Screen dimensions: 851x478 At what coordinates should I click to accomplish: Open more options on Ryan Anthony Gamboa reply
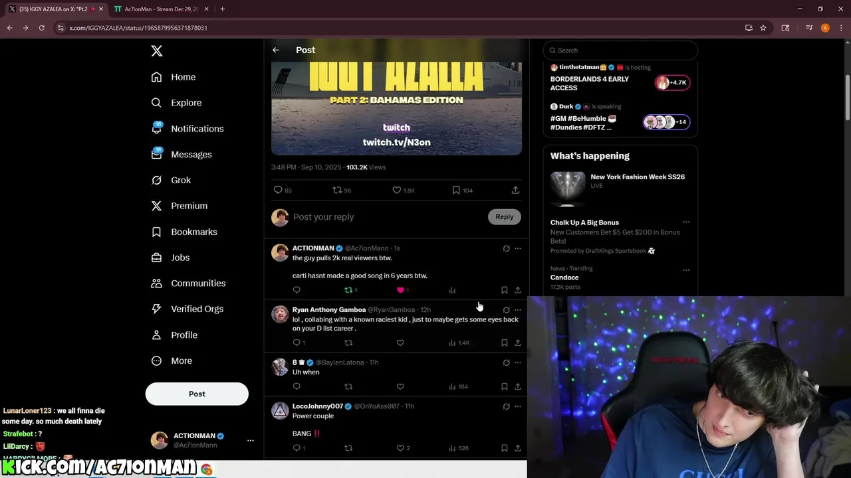coord(518,310)
